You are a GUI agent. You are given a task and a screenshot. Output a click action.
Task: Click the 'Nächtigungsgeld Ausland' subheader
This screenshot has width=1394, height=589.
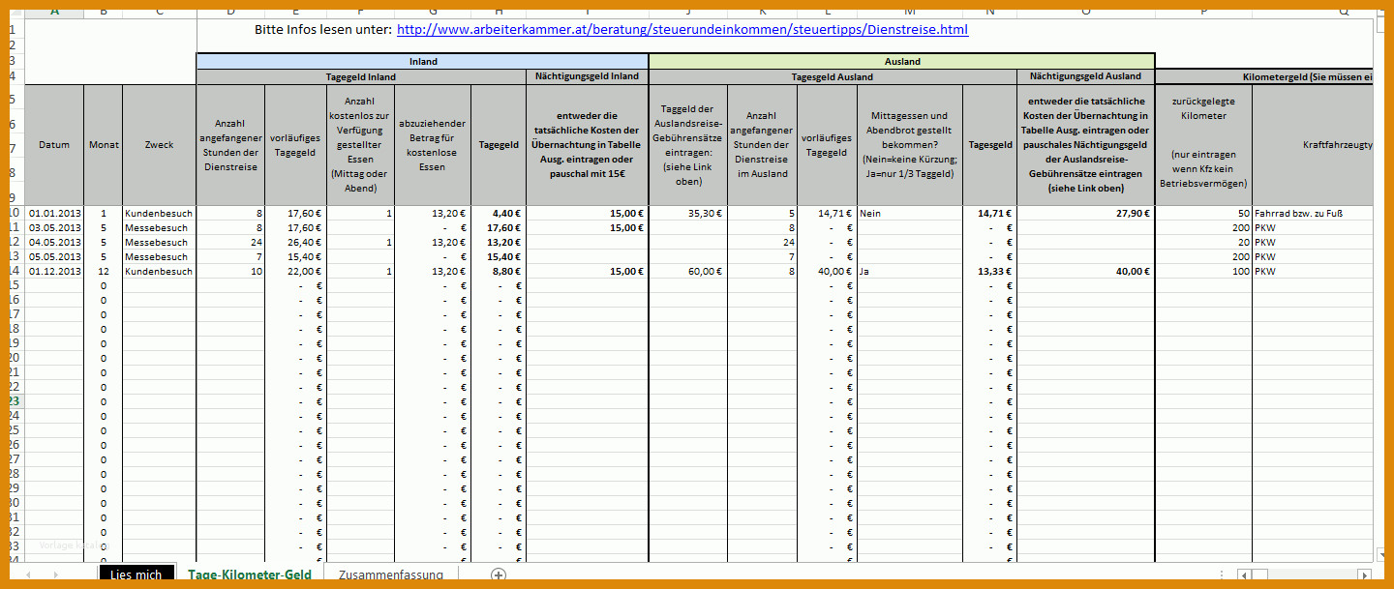pyautogui.click(x=1085, y=76)
